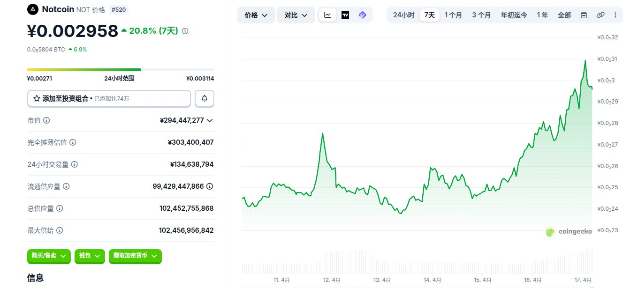The width and height of the screenshot is (638, 288).
Task: Open the 赚取加密货币 dropdown
Action: [x=135, y=256]
